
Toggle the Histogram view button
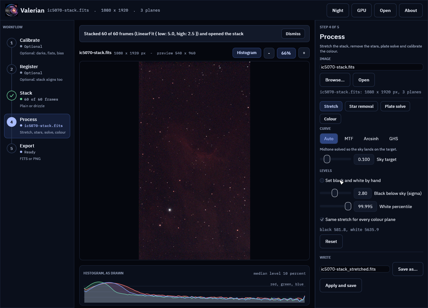pyautogui.click(x=247, y=53)
